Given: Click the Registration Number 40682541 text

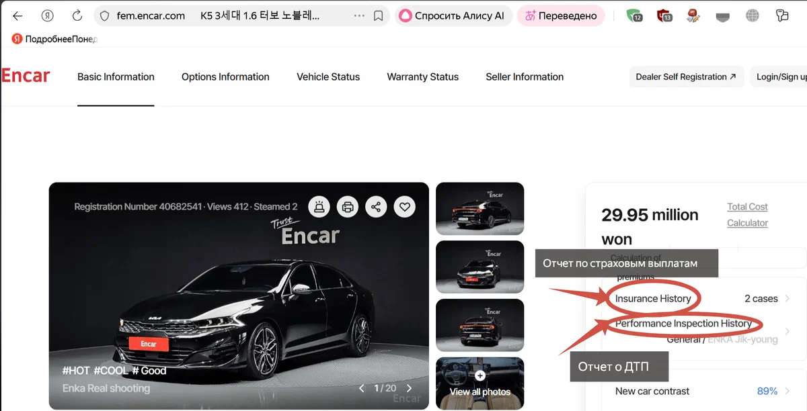Looking at the screenshot, I should 138,207.
